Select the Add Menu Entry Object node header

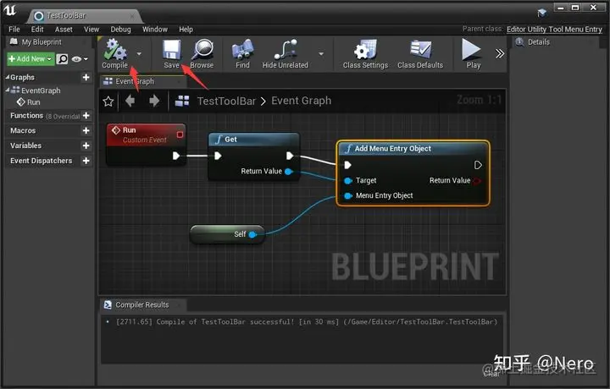(x=413, y=148)
